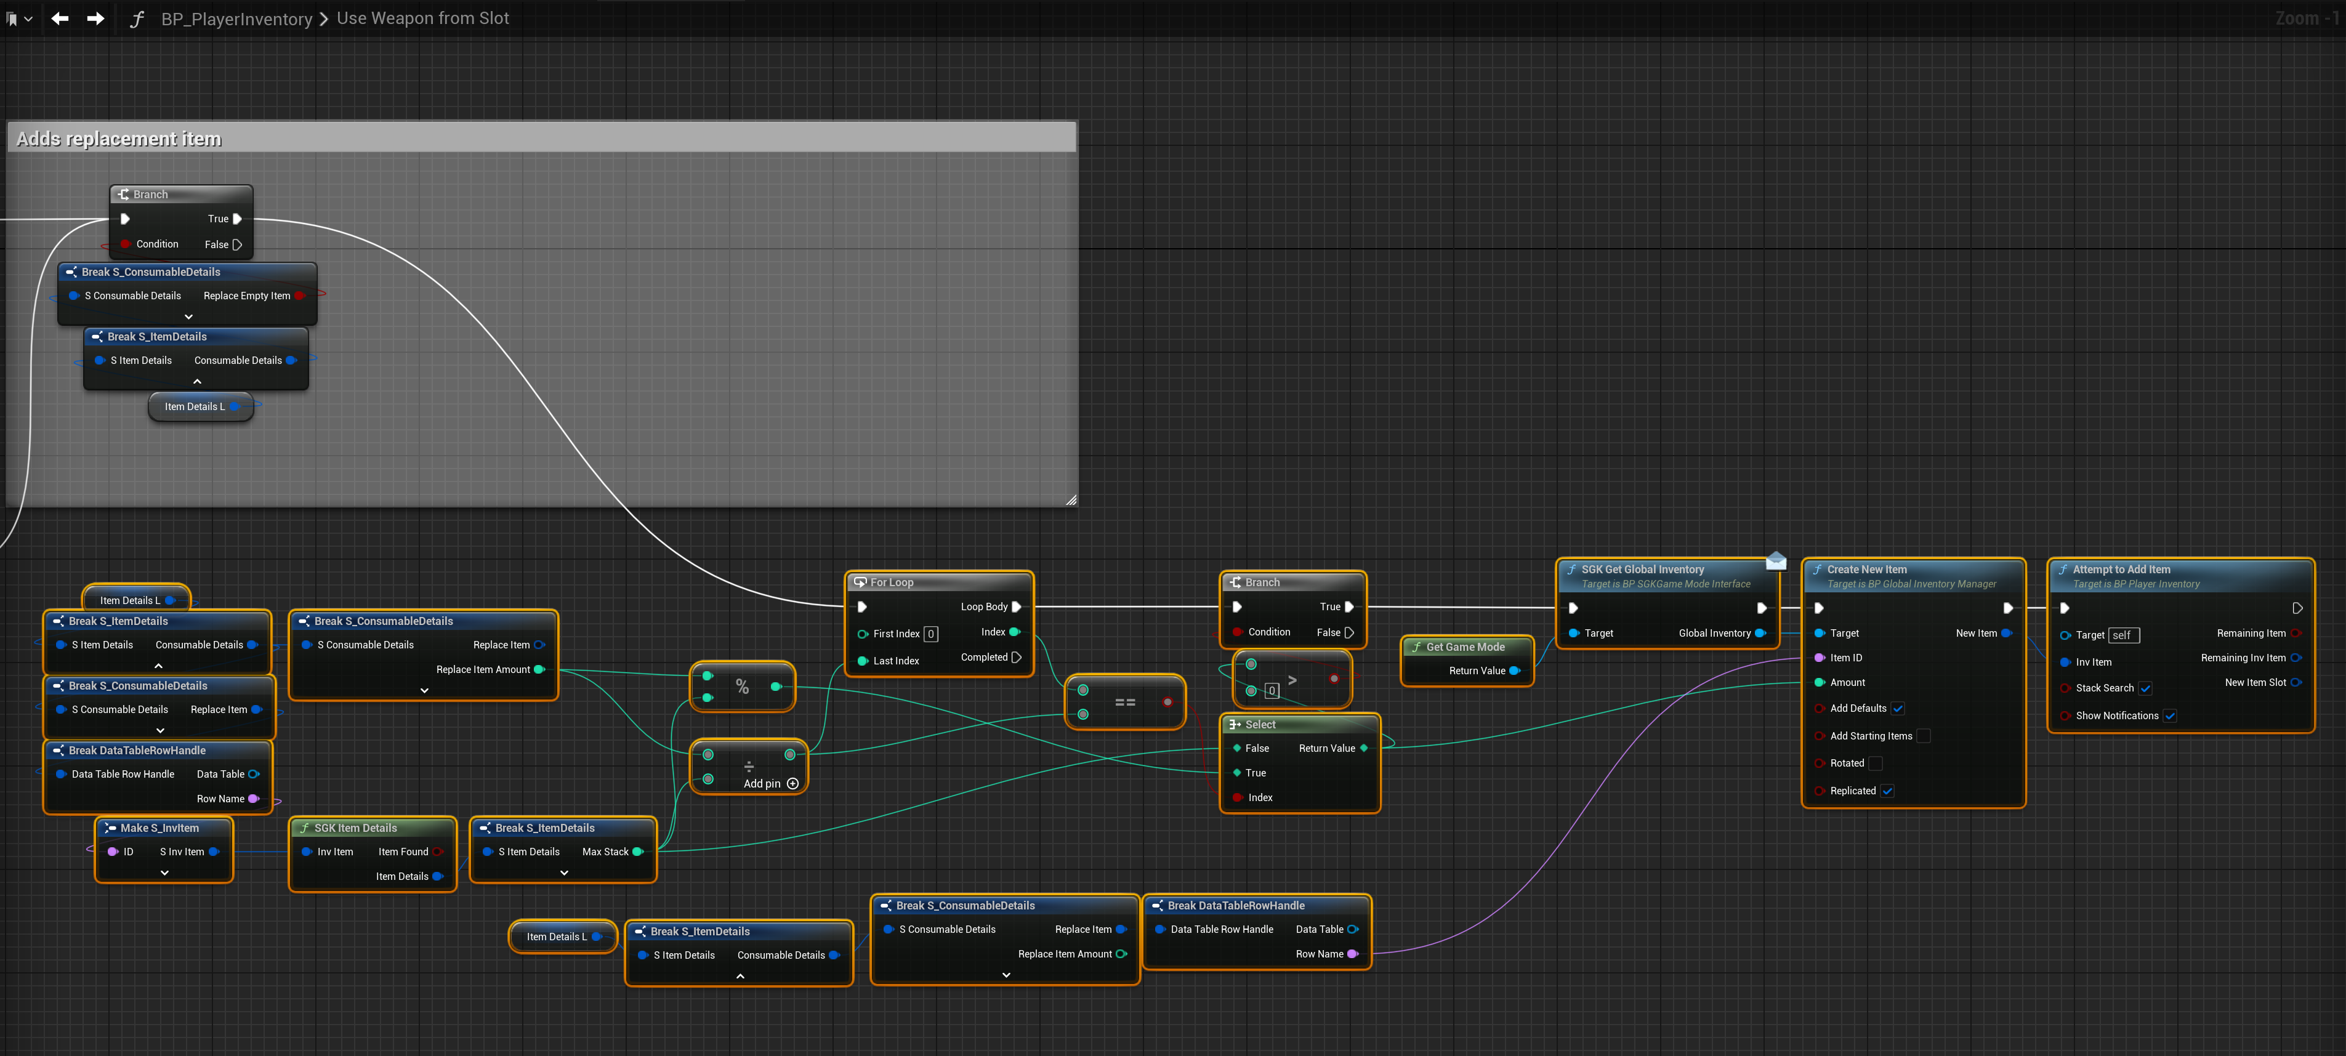Click the back navigation arrow

pyautogui.click(x=60, y=18)
